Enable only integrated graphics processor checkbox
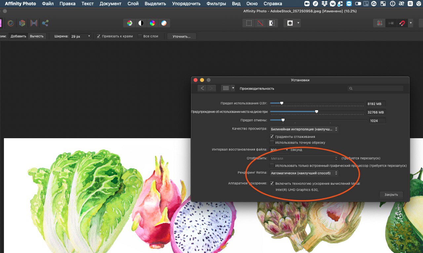Screen dimensions: 423x253 coord(272,166)
